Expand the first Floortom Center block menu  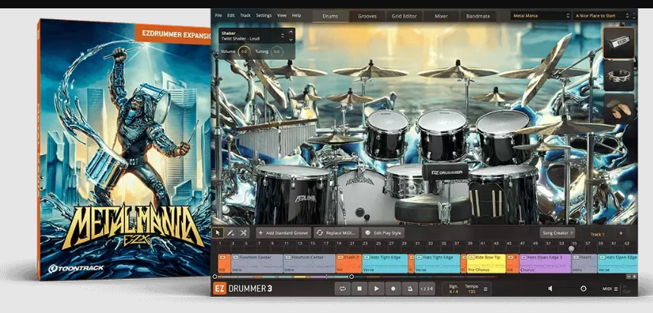pos(235,258)
